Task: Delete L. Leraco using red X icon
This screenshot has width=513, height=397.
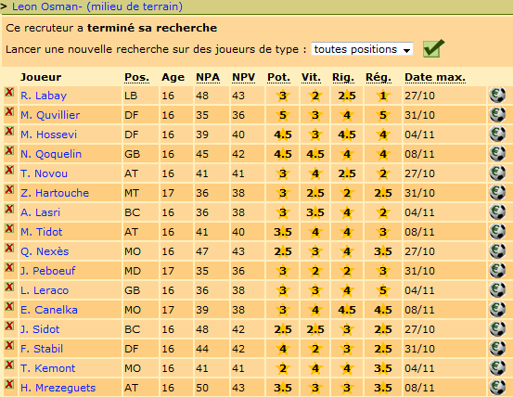Action: [9, 287]
